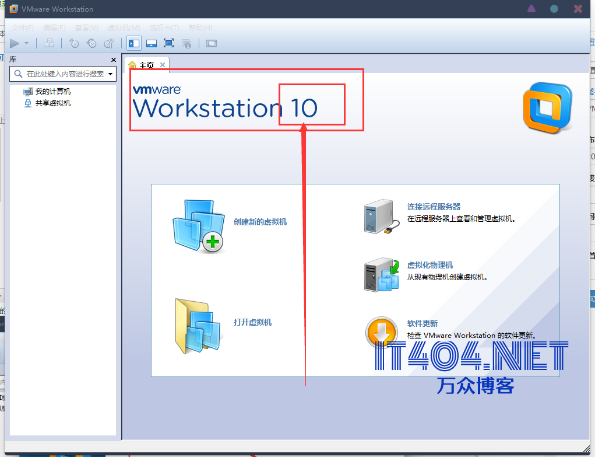
Task: Toggle the Show Library panel toolbar button
Action: [x=134, y=43]
